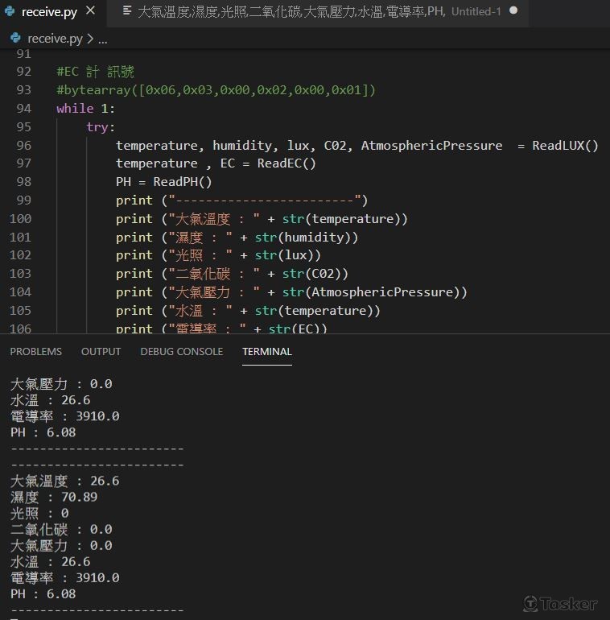Close the receive.py editor tab
This screenshot has height=620, width=610.
90,11
